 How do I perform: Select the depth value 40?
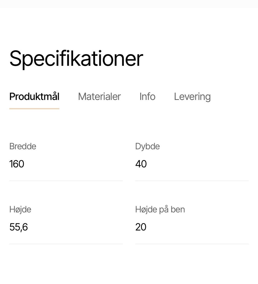coord(141,164)
